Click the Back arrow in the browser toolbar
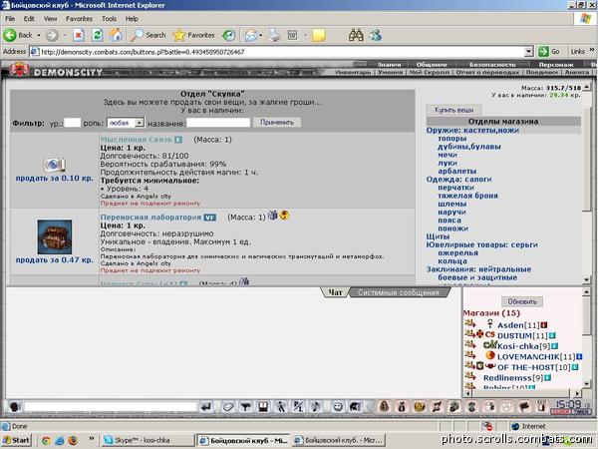598x449 pixels. pos(10,35)
